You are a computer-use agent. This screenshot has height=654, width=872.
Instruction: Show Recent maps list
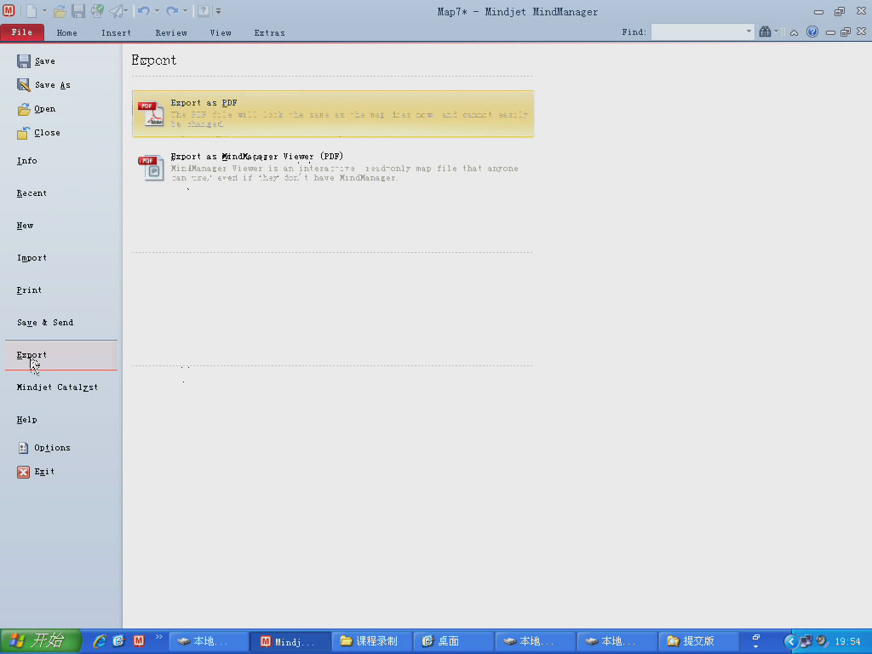[32, 193]
